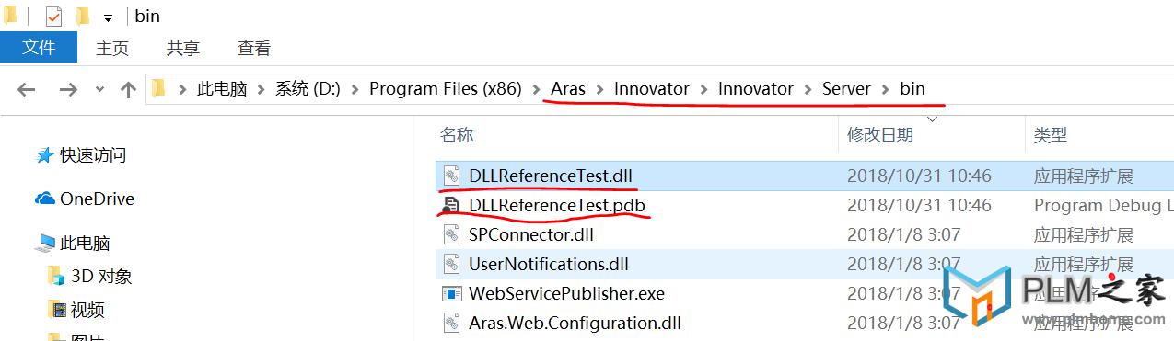
Task: Open the 文件 menu
Action: tap(39, 48)
